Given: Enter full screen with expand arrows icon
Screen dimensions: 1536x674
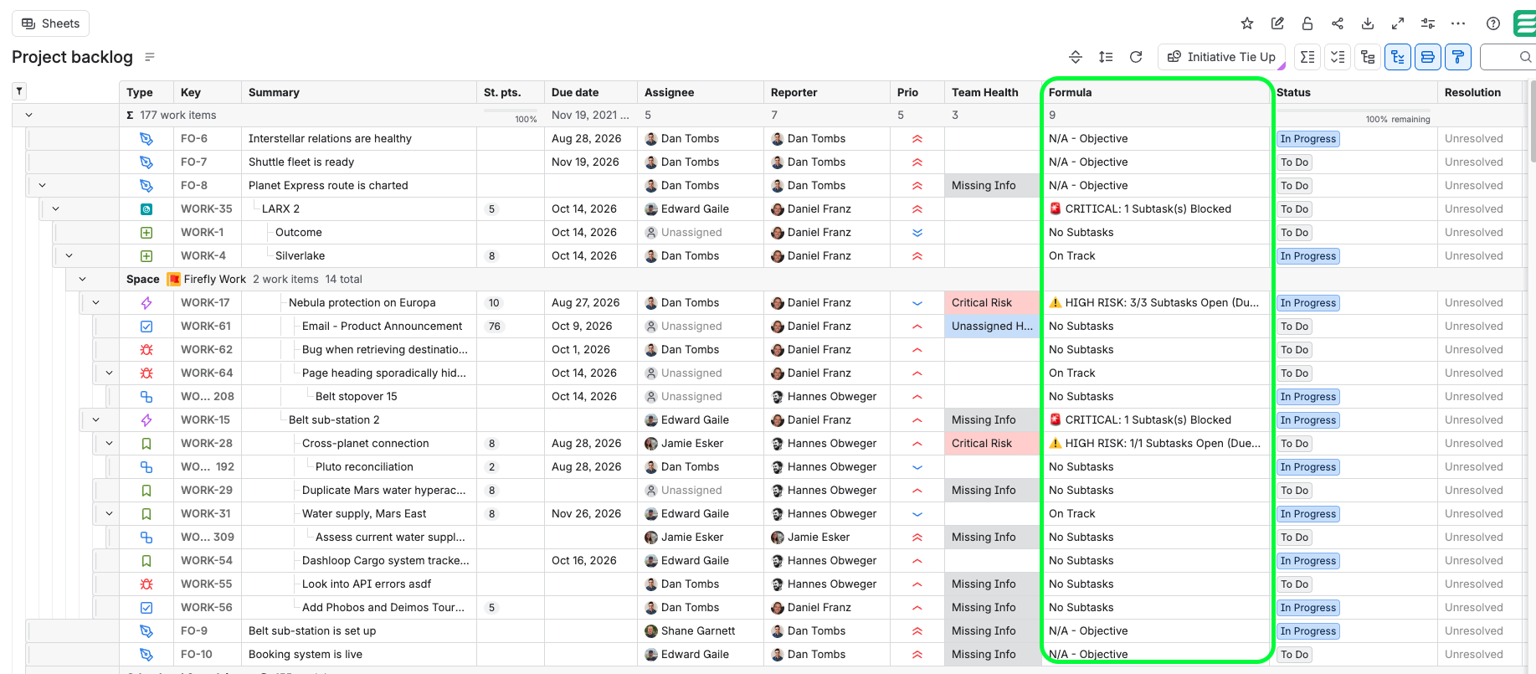Looking at the screenshot, I should (x=1398, y=23).
